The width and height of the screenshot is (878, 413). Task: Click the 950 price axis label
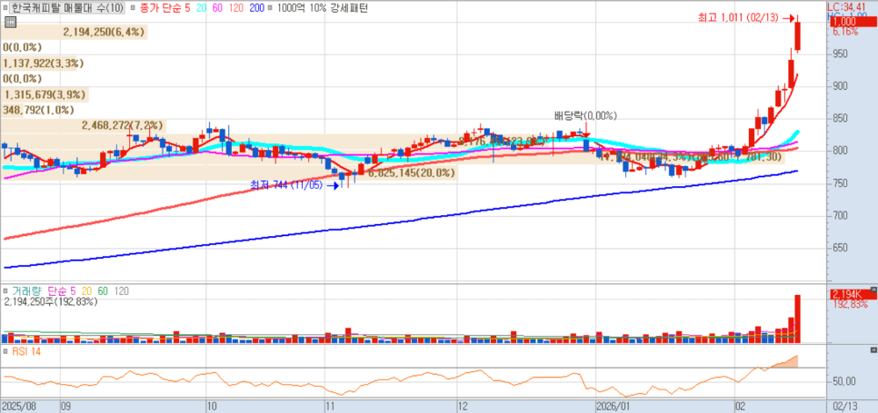tap(840, 54)
